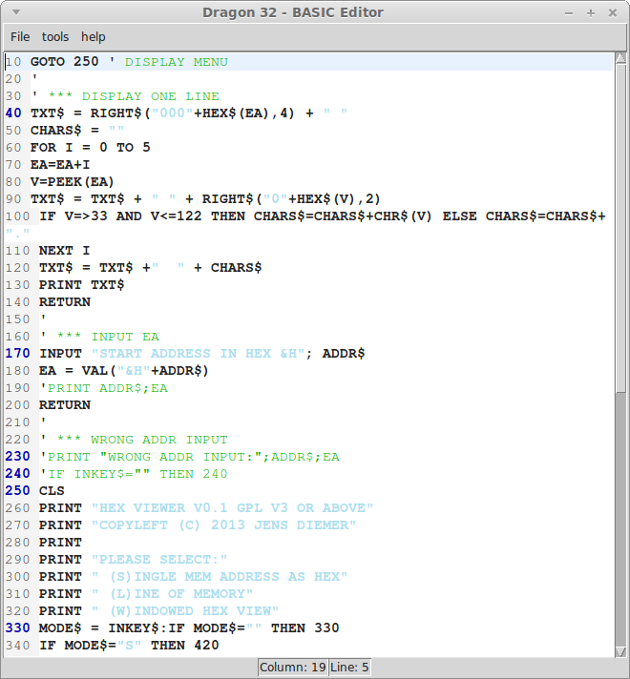Minimize the BASIC Editor window

coord(569,13)
